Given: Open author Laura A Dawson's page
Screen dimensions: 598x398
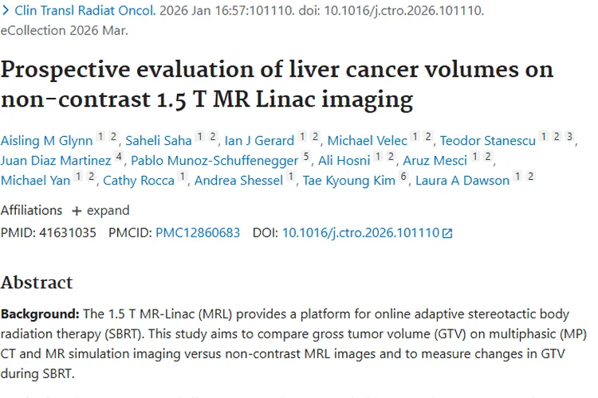Looking at the screenshot, I should point(462,181).
